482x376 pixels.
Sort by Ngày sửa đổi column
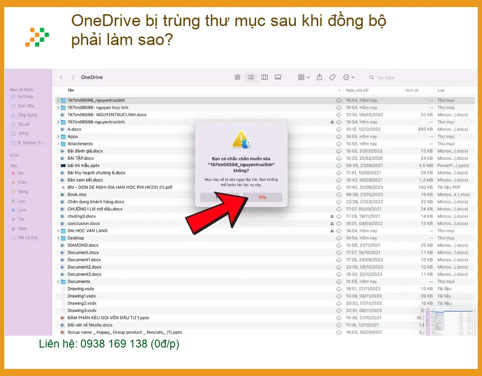[x=357, y=90]
